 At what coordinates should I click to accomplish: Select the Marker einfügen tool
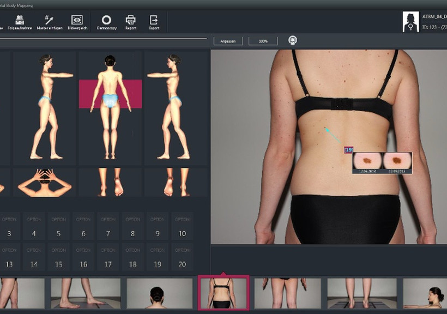pos(49,22)
